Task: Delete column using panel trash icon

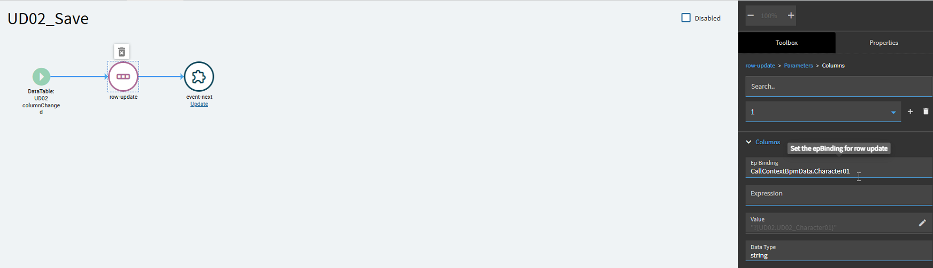Action: click(x=926, y=112)
